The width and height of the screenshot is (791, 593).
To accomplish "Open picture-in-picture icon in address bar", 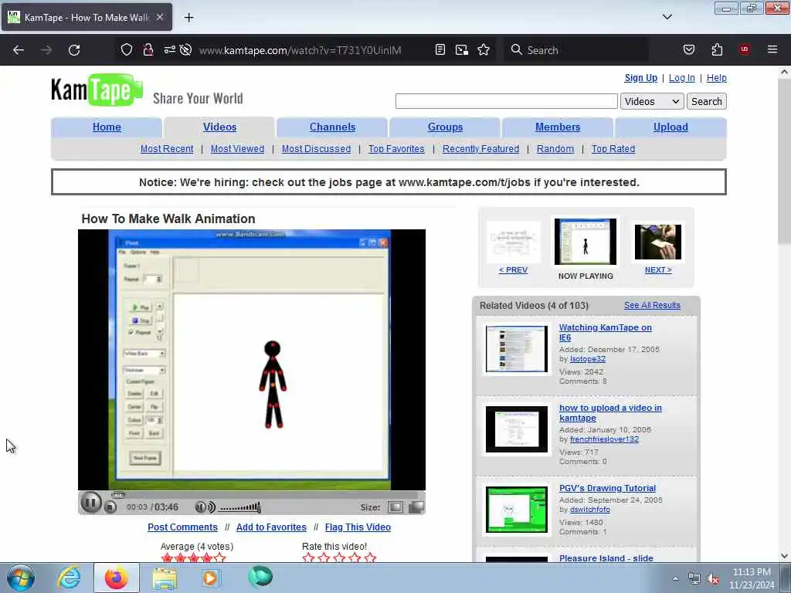I will [462, 50].
